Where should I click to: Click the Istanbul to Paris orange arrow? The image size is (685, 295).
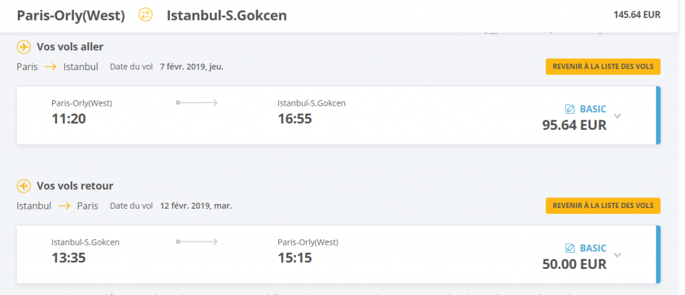click(x=64, y=206)
